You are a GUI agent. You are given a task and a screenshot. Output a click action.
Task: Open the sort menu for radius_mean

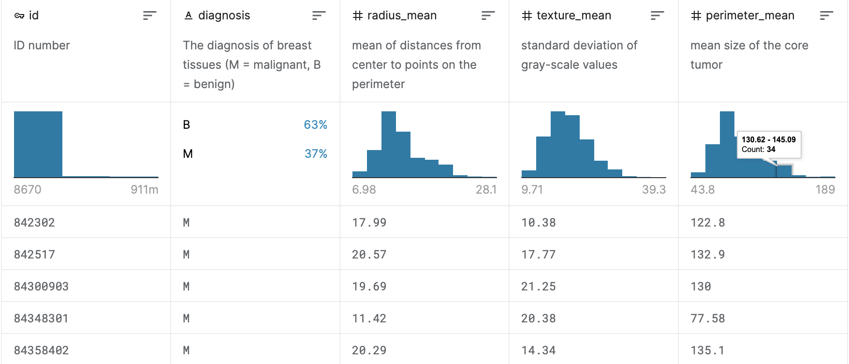point(488,15)
